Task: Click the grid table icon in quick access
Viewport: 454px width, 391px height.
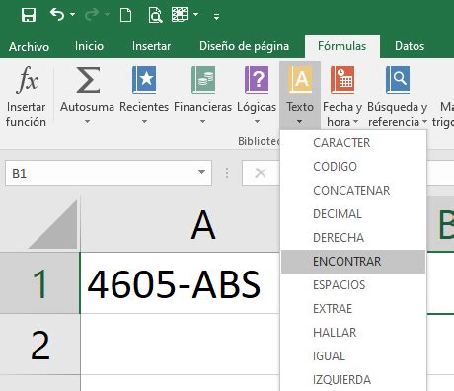Action: 180,15
